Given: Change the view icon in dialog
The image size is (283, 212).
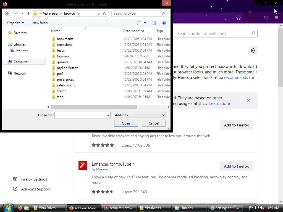Looking at the screenshot, I should 139,23.
